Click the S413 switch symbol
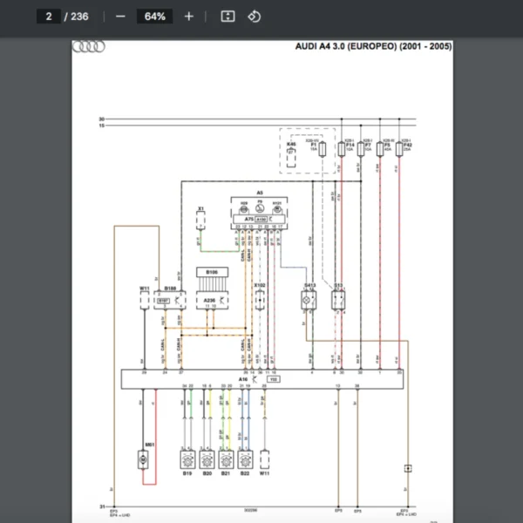The image size is (523, 523). tap(309, 299)
